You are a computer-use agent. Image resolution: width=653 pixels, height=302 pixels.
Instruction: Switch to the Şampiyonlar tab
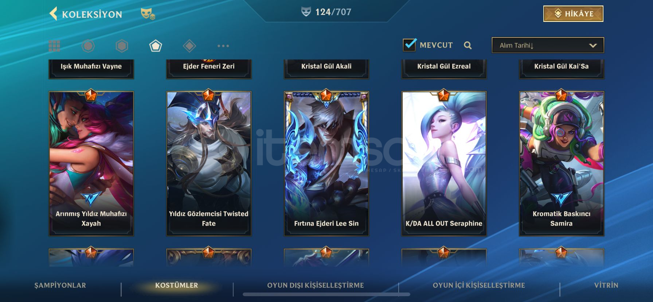click(60, 286)
